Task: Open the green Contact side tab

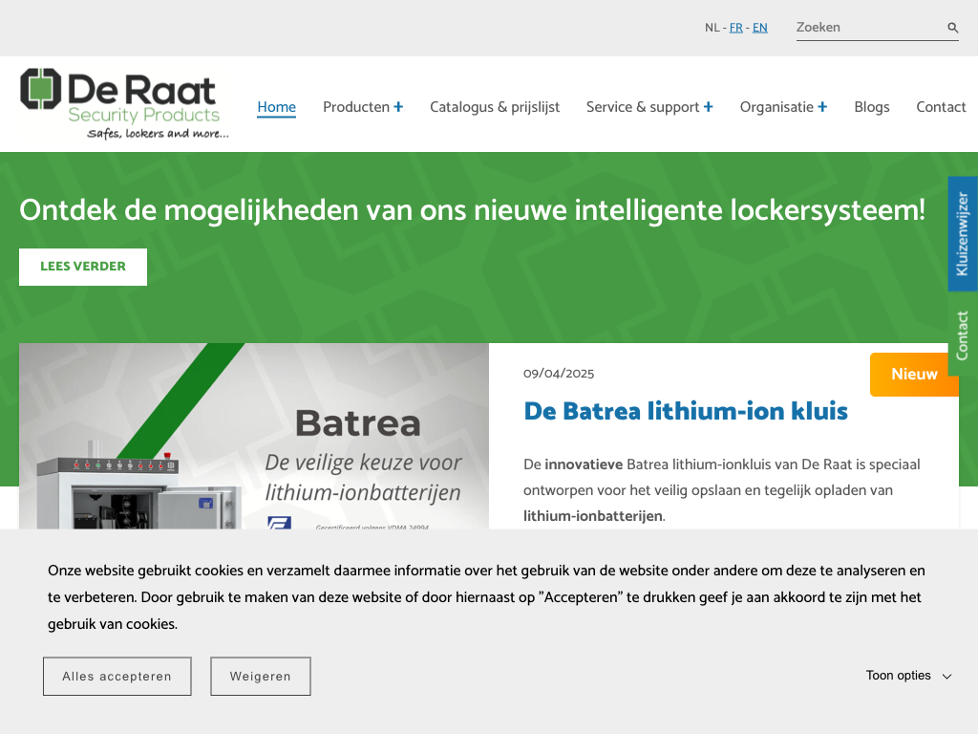Action: [x=963, y=335]
